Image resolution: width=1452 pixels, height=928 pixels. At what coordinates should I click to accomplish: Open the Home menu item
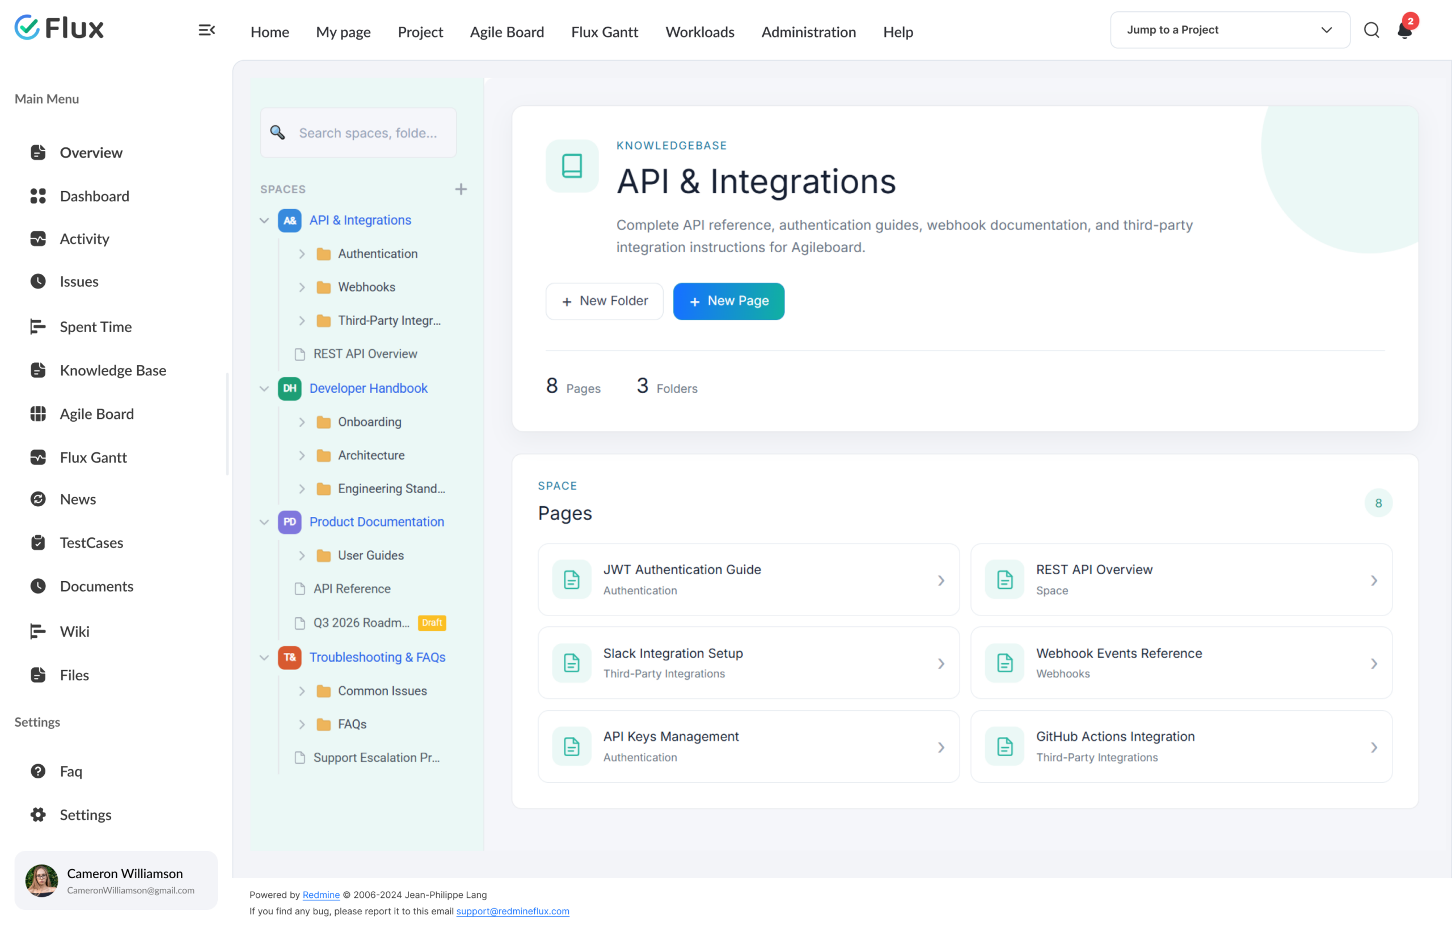coord(269,32)
